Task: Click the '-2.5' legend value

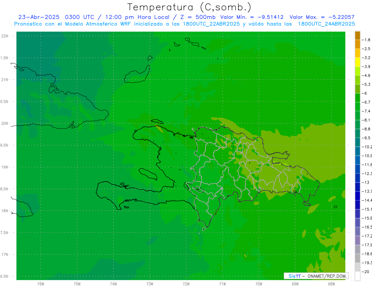Action: coord(366,49)
